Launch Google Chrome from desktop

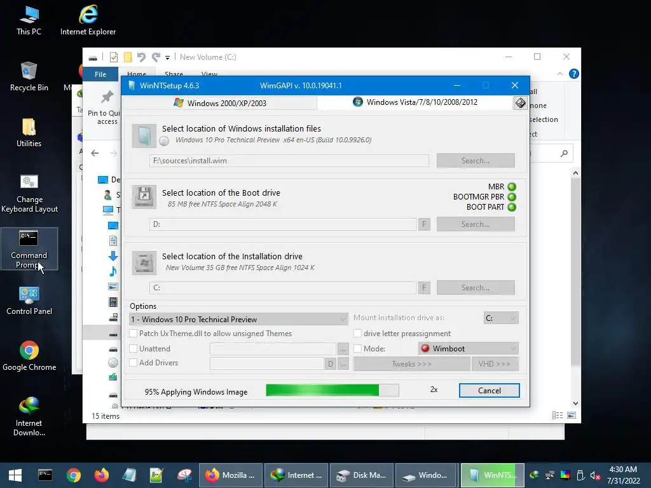(29, 356)
